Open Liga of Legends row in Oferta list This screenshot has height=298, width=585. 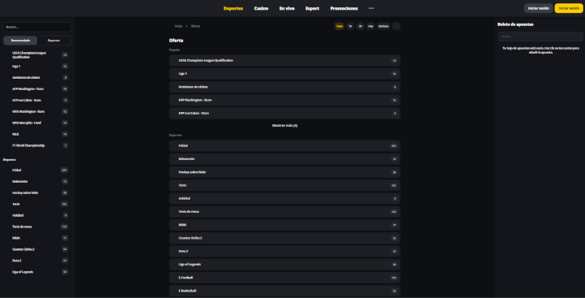point(284,265)
